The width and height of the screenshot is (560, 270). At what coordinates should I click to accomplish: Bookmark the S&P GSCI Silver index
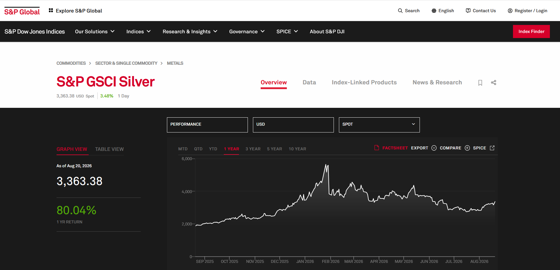[x=480, y=83]
